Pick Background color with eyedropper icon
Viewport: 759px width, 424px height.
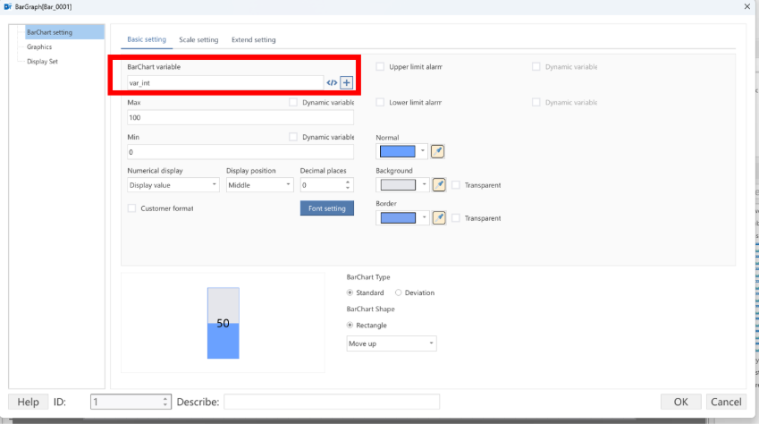[439, 184]
